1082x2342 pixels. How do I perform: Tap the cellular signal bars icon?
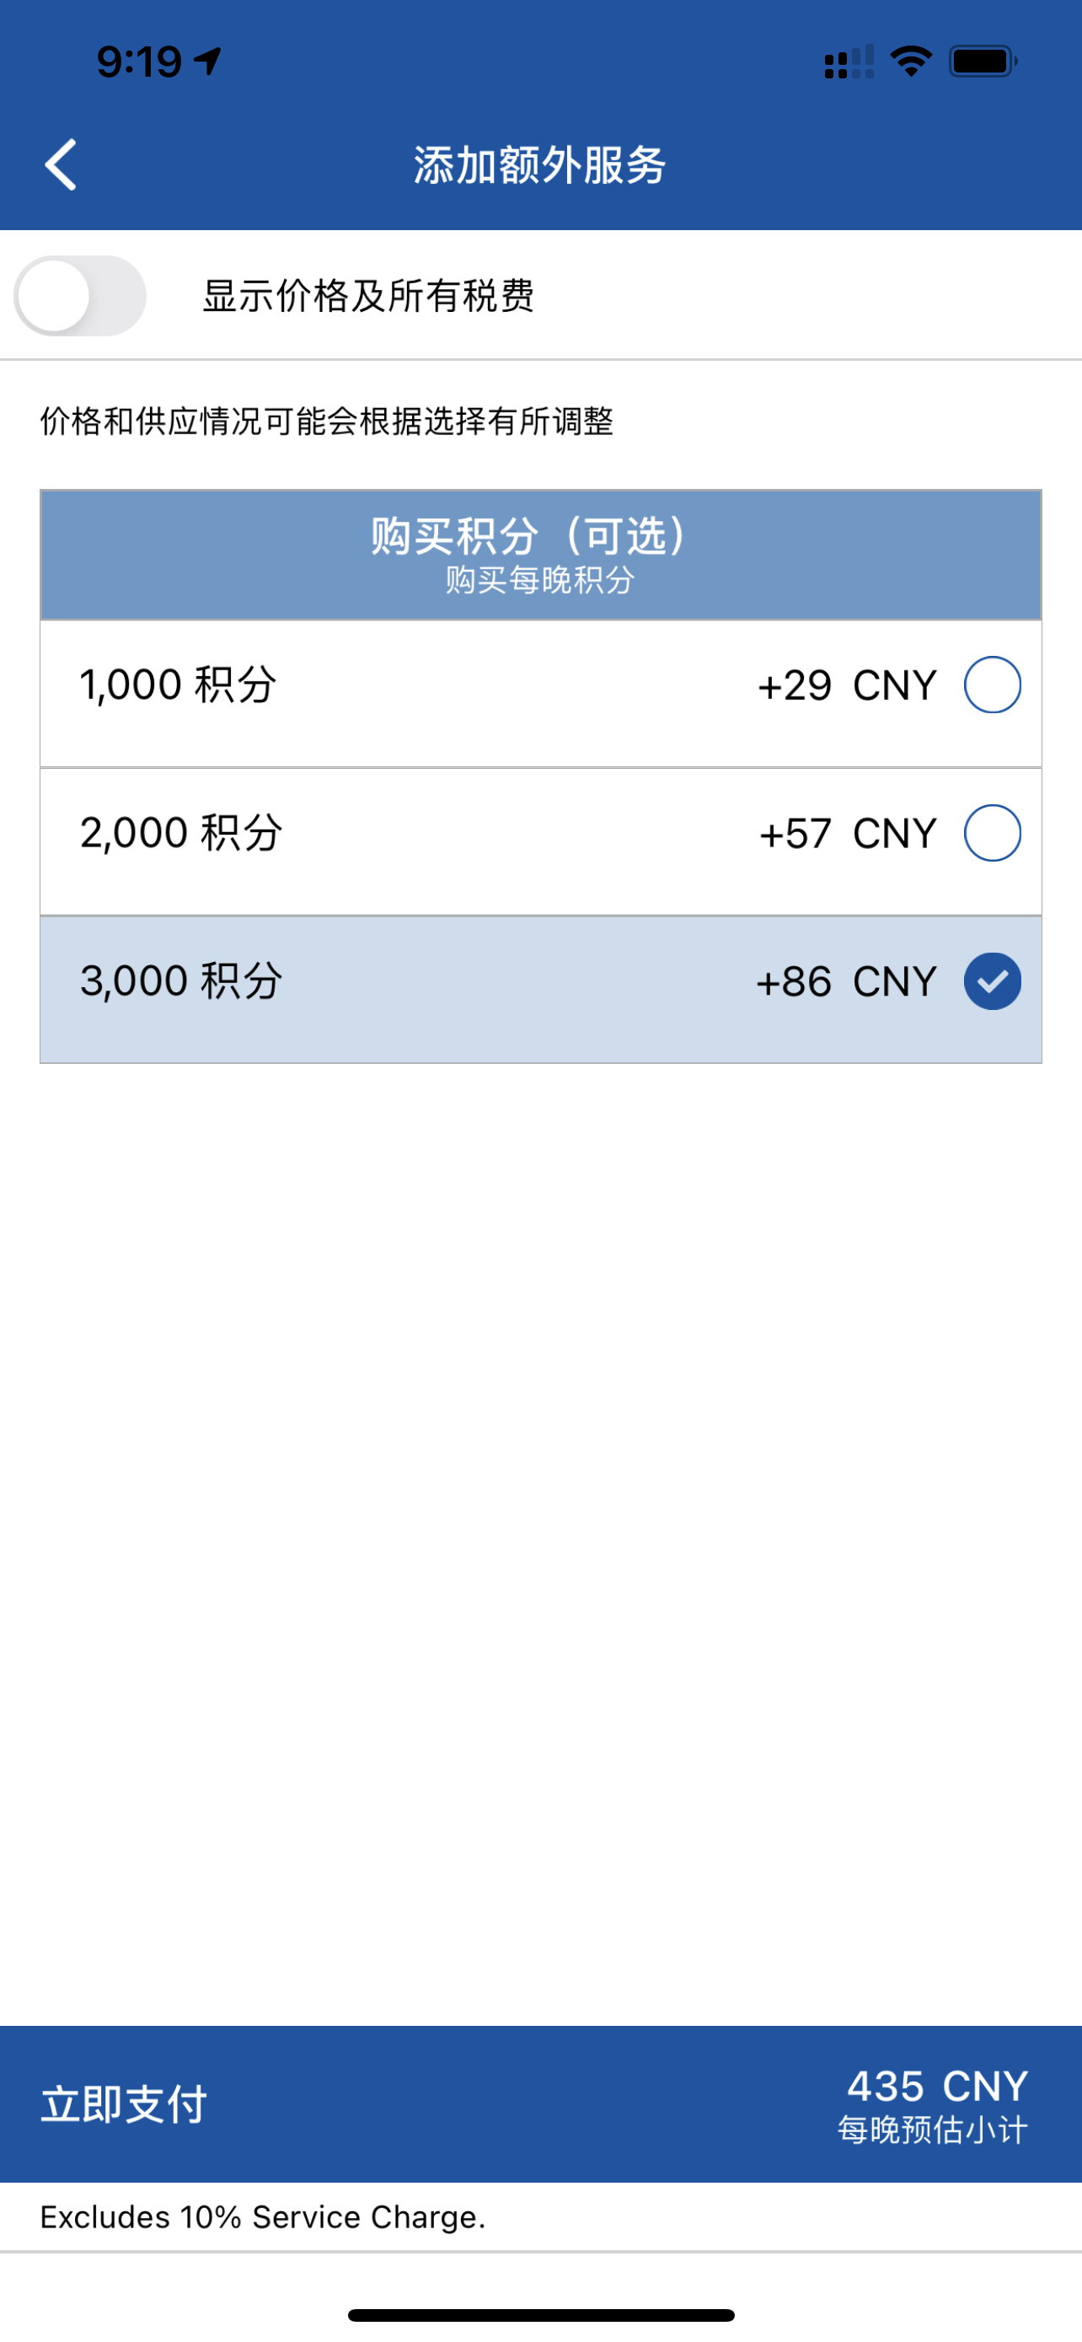[849, 62]
